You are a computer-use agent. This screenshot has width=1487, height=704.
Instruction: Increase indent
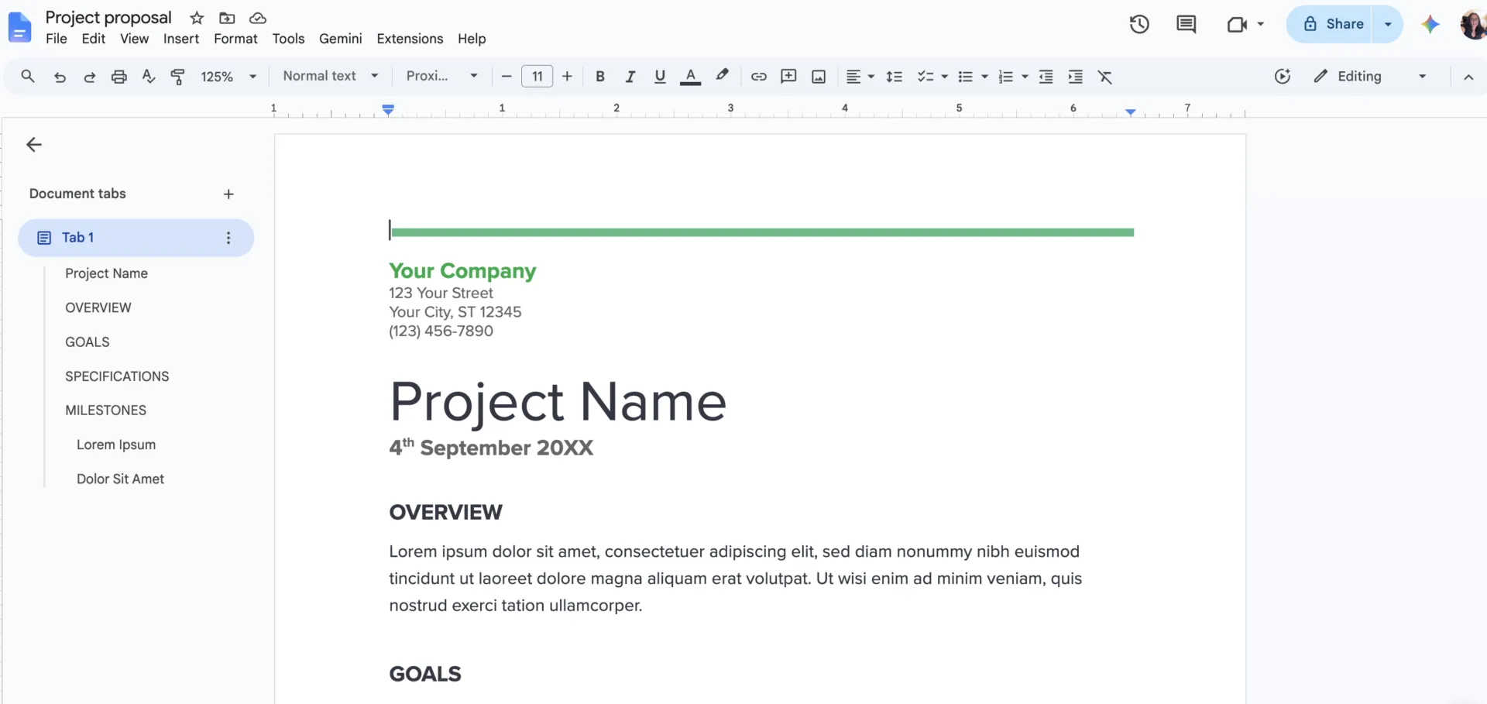coord(1075,76)
